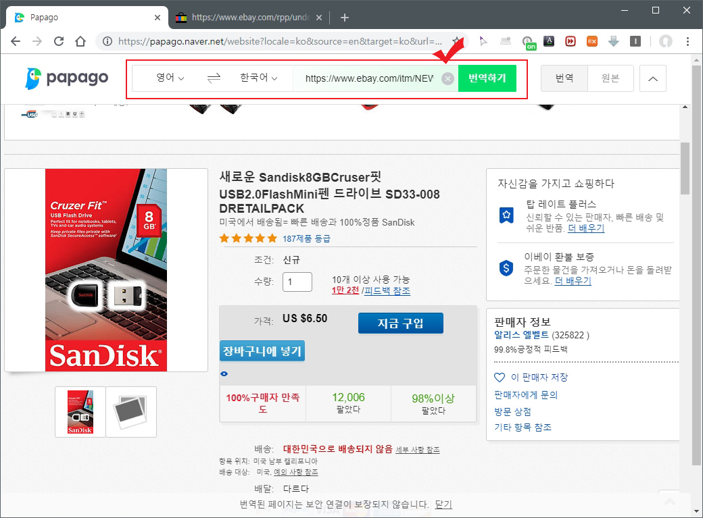Click the grey extension icon beside the cursor arrow
This screenshot has height=518, width=703.
click(506, 41)
